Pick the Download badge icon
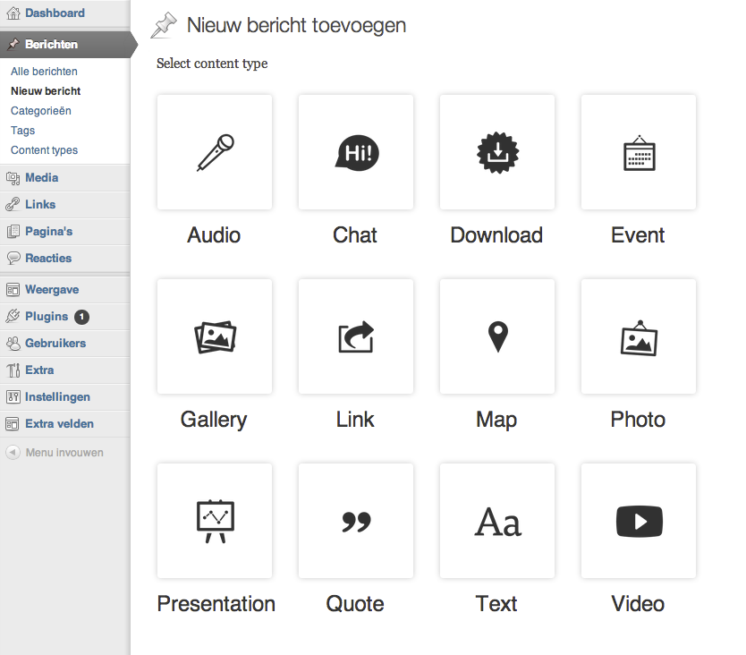Image resolution: width=746 pixels, height=655 pixels. pyautogui.click(x=497, y=152)
